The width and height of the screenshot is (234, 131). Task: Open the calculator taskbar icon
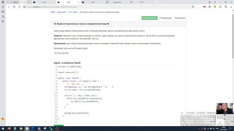click(15, 128)
